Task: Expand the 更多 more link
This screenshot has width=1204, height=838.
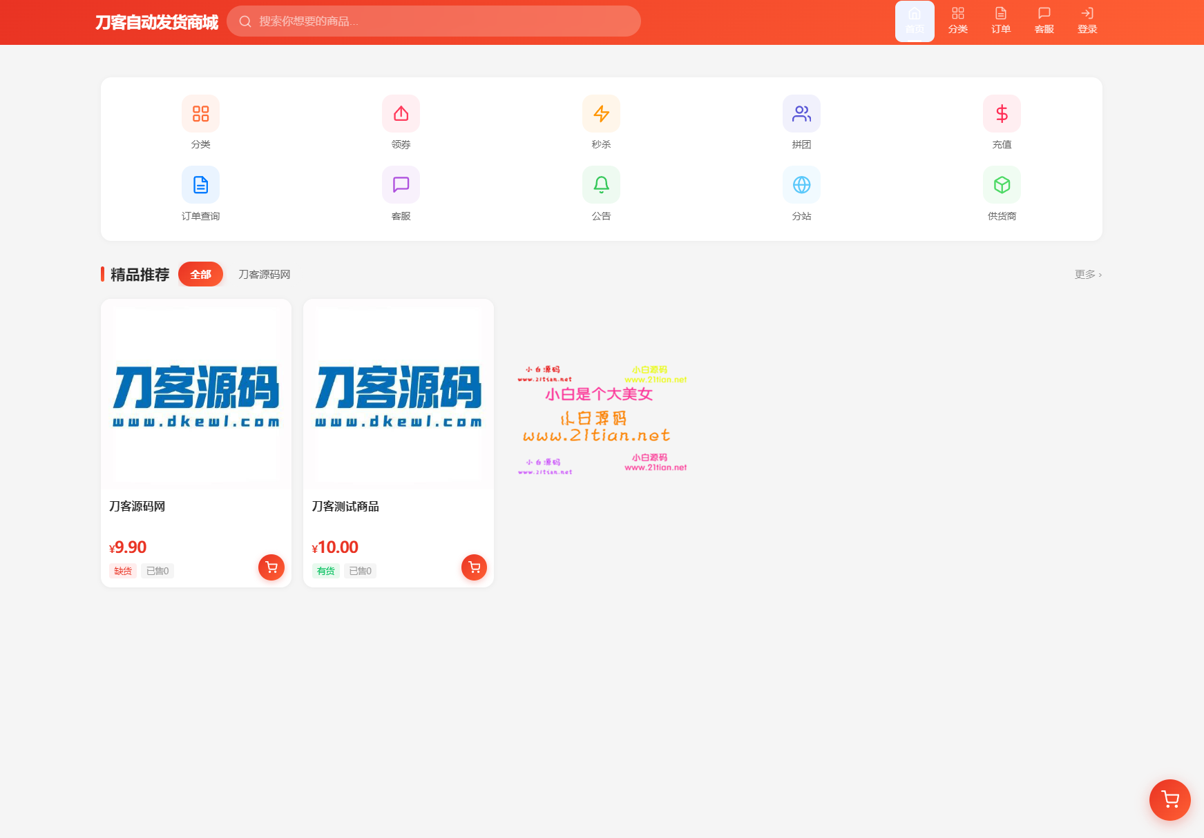Action: [1088, 275]
